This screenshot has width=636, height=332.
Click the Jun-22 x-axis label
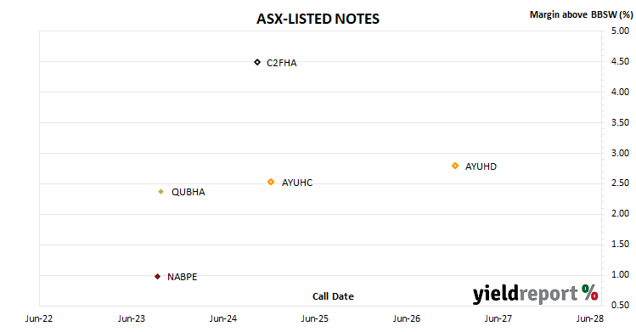(39, 318)
